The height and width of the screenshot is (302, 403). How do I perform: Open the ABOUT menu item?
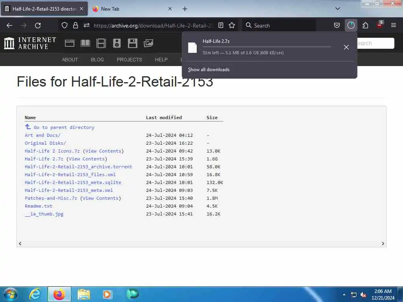pyautogui.click(x=70, y=60)
